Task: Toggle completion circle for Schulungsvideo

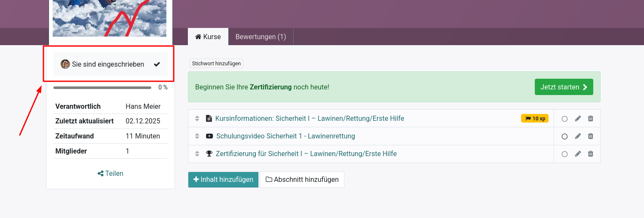Action: coord(564,136)
